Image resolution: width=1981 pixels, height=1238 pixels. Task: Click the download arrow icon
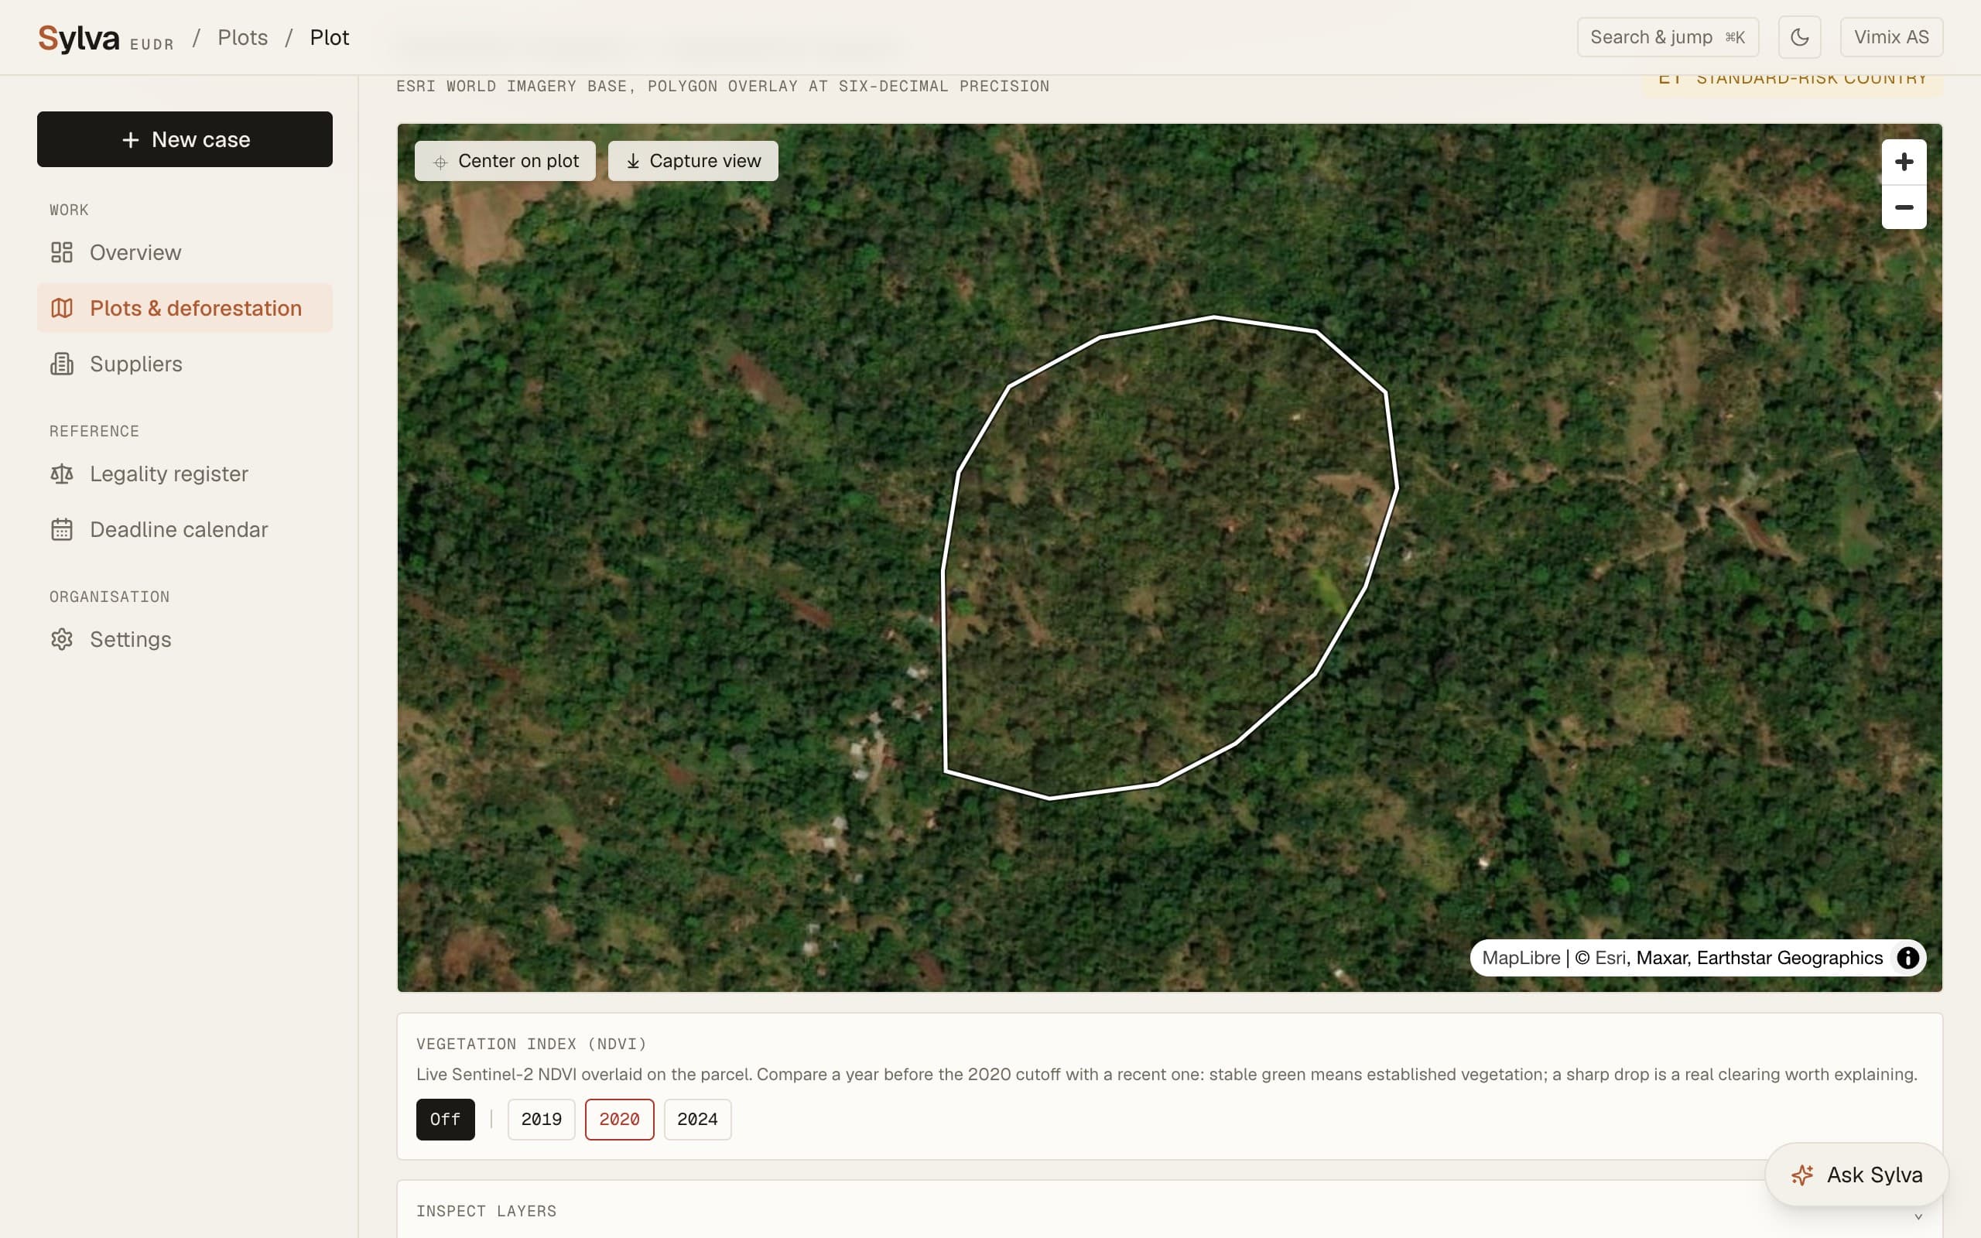[633, 161]
